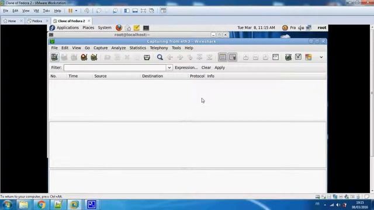Click the VMware take snapshot icon

coord(99,10)
